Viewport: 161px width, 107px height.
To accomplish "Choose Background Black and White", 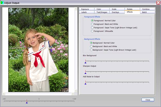I will click(103, 46).
